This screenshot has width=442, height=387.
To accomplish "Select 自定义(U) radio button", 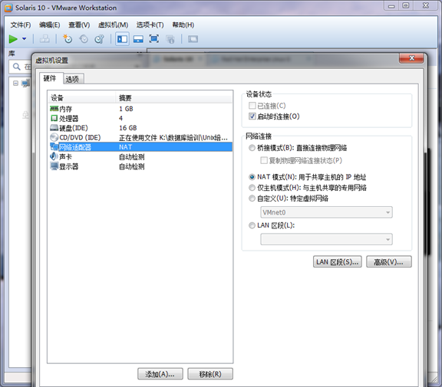I will (x=252, y=198).
